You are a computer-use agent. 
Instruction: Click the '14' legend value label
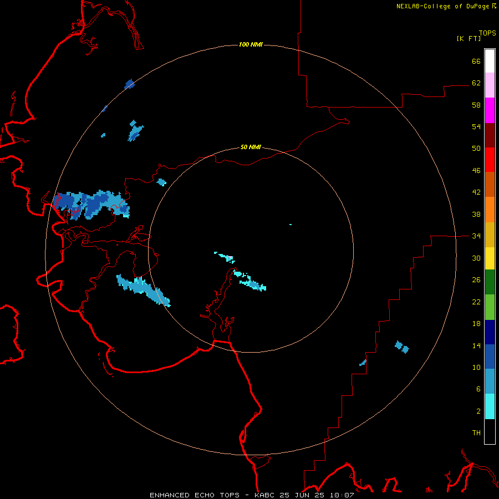click(476, 345)
